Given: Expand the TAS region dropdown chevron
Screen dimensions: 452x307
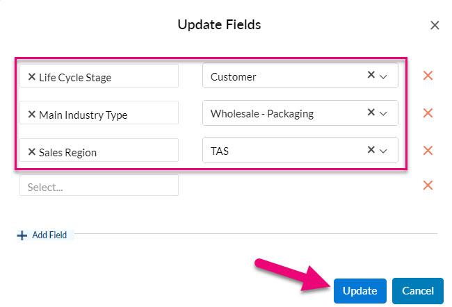Looking at the screenshot, I should 383,151.
